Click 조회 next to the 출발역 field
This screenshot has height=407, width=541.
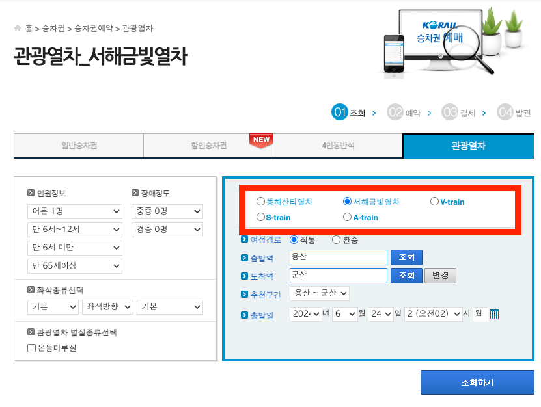pos(406,257)
